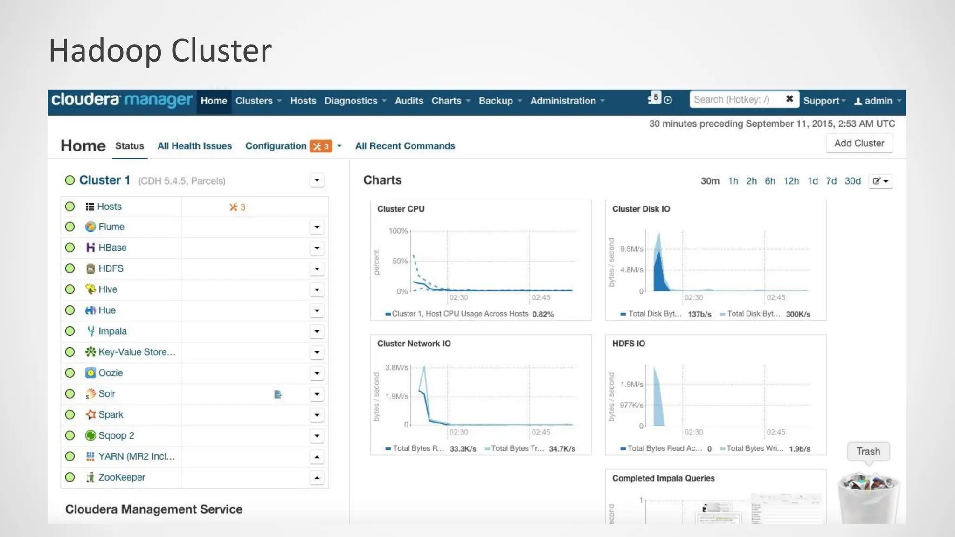The width and height of the screenshot is (955, 537).
Task: Switch to All Health Issues tab
Action: click(x=194, y=146)
